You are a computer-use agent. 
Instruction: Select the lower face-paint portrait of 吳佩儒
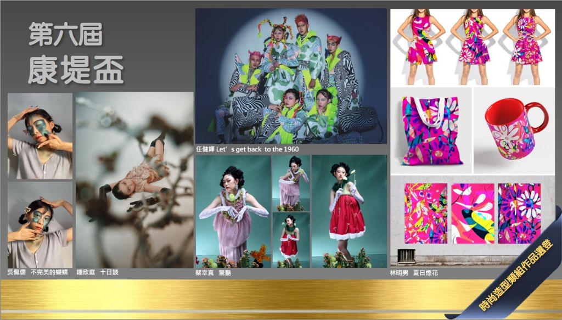point(40,224)
